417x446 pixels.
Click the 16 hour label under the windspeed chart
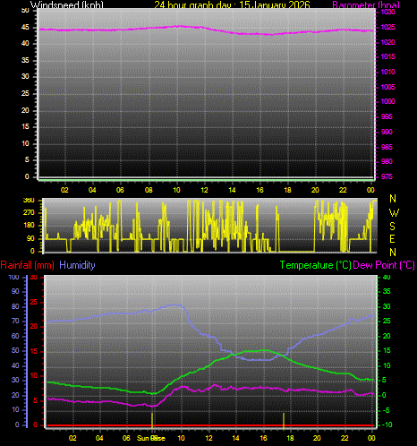point(260,190)
